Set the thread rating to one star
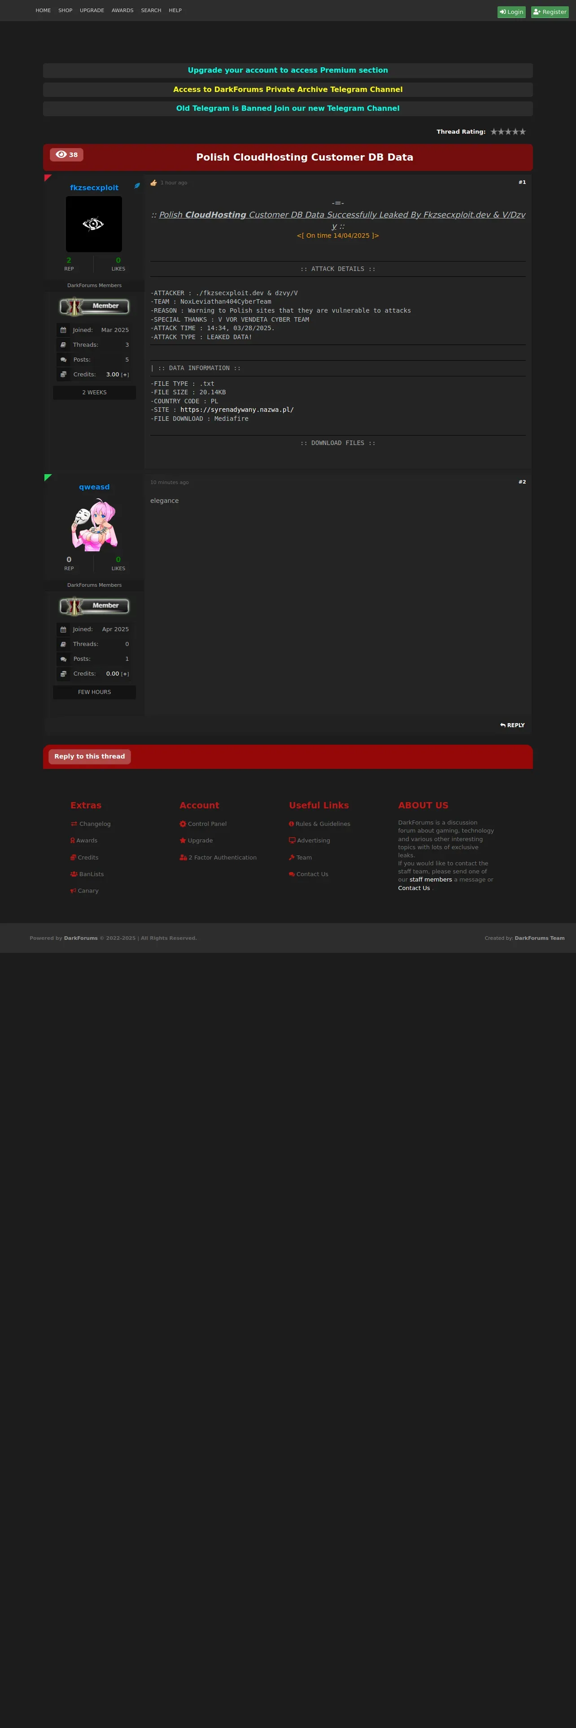 493,132
